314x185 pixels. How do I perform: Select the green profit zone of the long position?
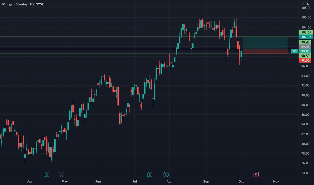coord(265,43)
